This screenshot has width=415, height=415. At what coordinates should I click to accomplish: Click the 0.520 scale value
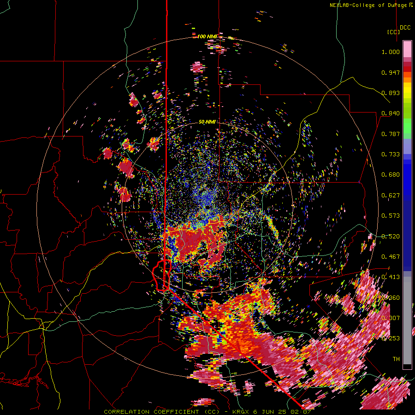[x=391, y=237]
